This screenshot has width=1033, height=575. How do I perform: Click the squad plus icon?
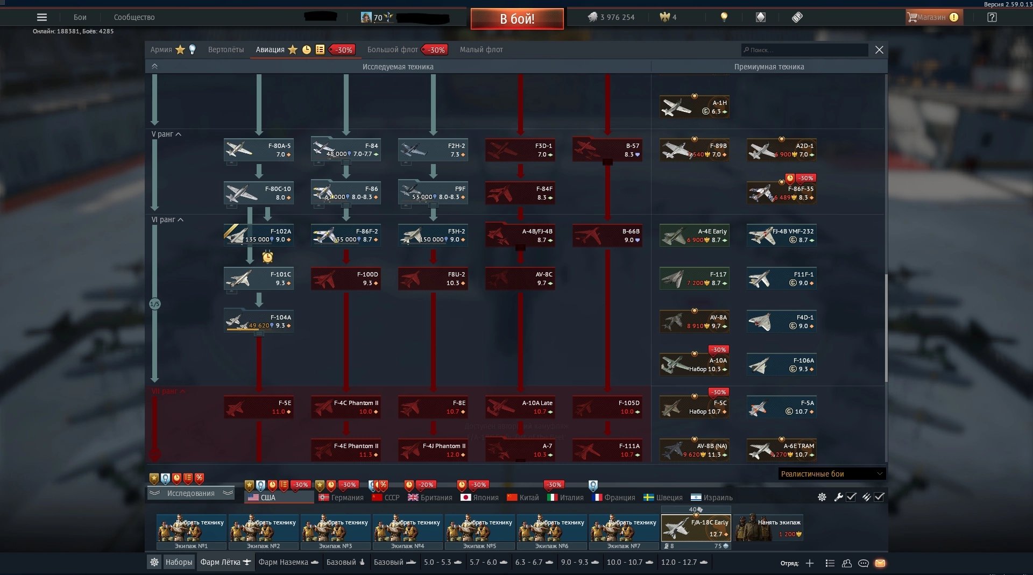coord(810,563)
